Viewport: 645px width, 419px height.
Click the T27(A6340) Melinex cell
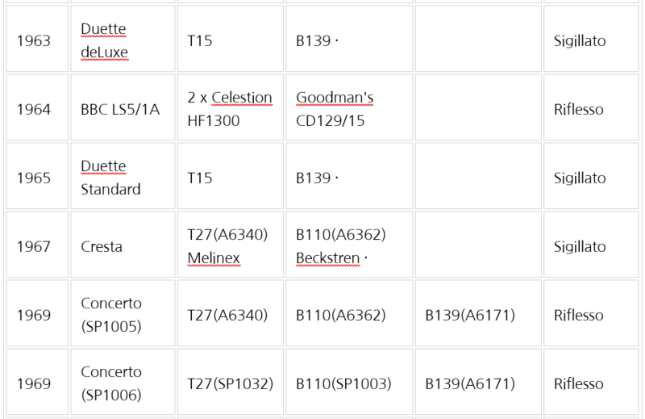227,246
